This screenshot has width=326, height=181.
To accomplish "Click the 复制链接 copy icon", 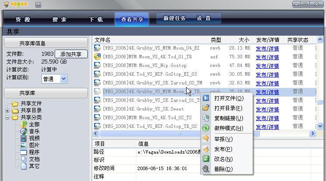I will 206,118.
